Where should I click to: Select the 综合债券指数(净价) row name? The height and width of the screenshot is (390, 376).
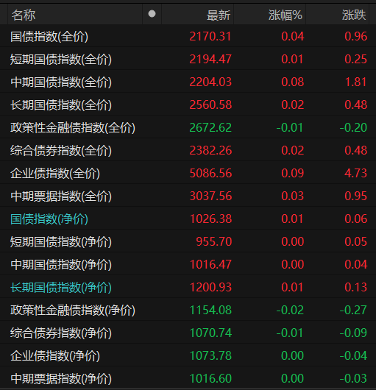coord(61,333)
